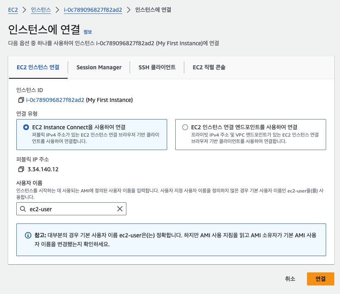Image resolution: width=340 pixels, height=294 pixels.
Task: Click the 취소 cancel button
Action: tap(290, 279)
